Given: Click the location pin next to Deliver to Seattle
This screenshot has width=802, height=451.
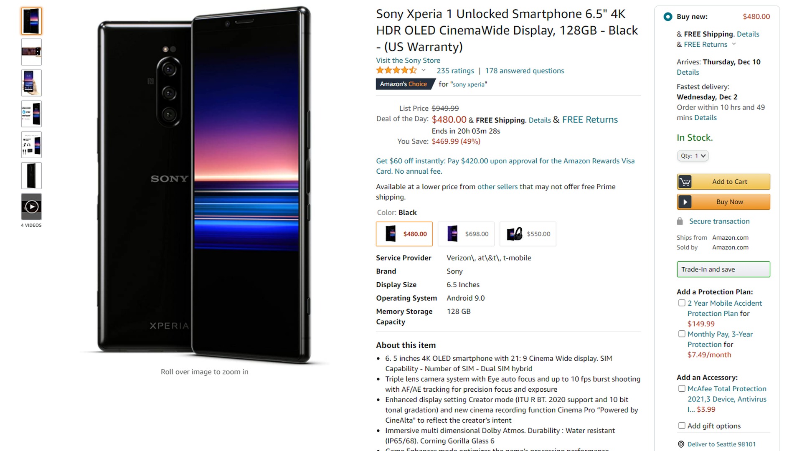Looking at the screenshot, I should tap(681, 444).
